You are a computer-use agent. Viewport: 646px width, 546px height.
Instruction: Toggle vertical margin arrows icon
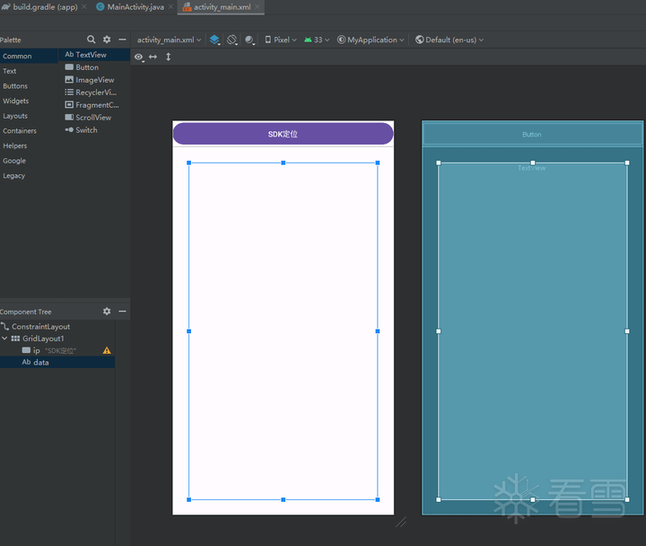(168, 57)
